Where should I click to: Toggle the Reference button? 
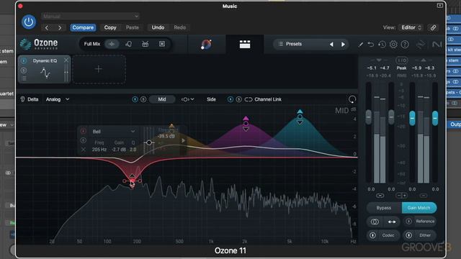coord(421,222)
